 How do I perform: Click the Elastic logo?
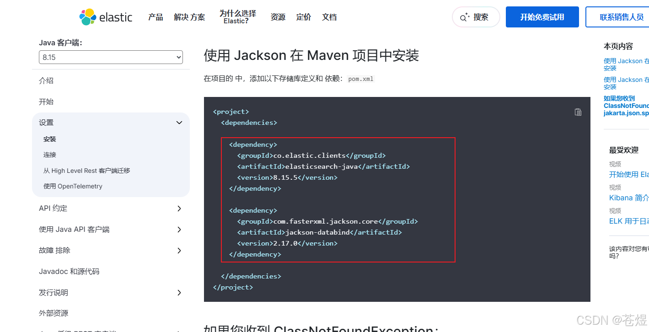point(106,17)
